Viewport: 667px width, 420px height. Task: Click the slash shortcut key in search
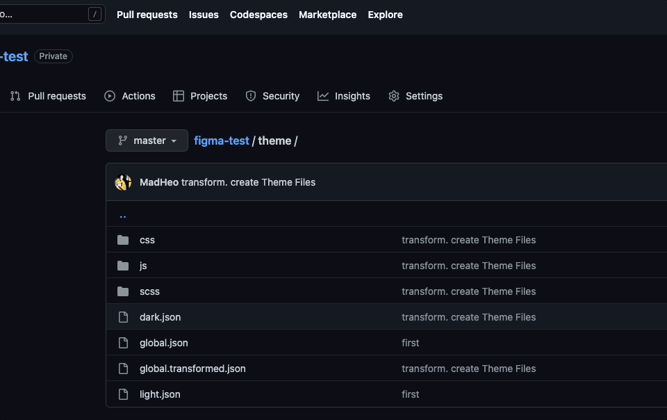(95, 15)
